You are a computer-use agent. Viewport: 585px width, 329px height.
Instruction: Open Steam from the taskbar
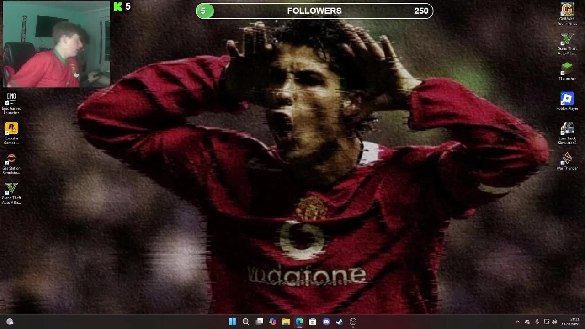(x=340, y=322)
